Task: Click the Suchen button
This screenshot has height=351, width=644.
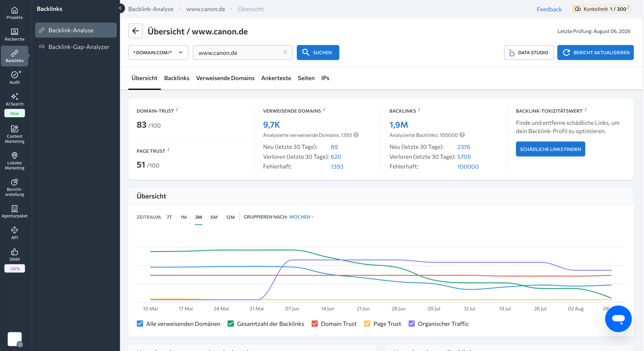Action: coord(318,52)
